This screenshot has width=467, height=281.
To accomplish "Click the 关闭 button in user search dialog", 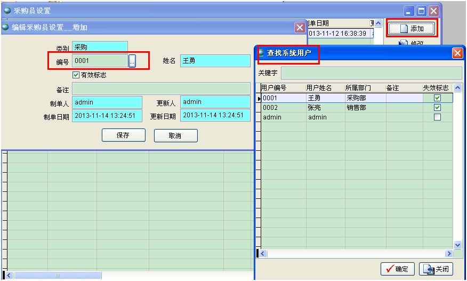I will [x=437, y=269].
